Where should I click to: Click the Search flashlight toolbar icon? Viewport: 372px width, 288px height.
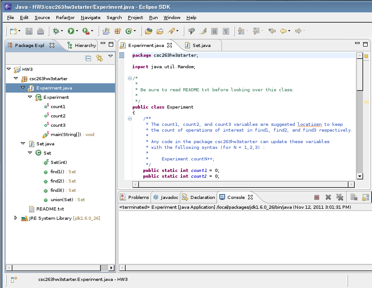[x=171, y=31]
